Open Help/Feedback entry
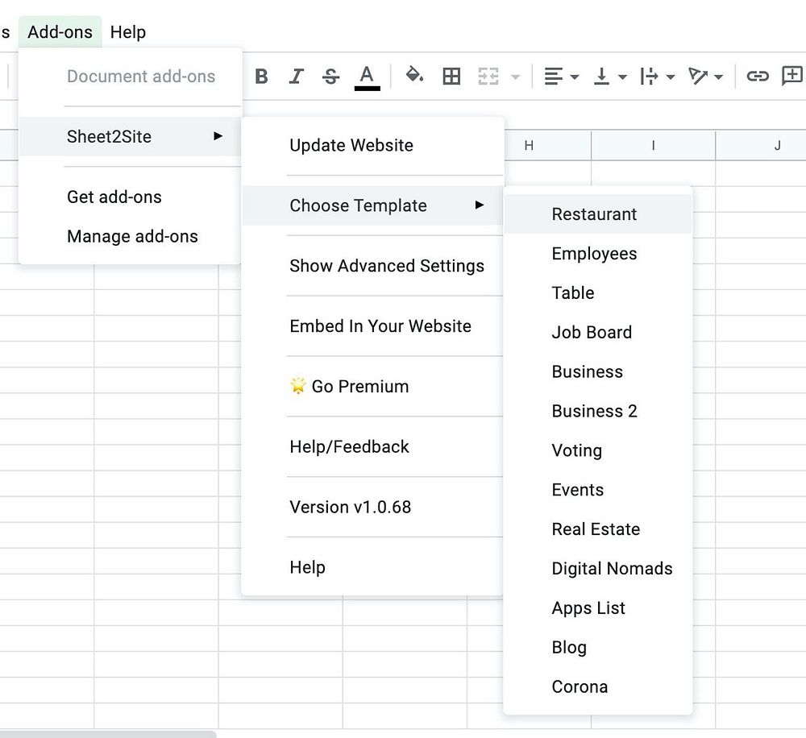 tap(372, 446)
